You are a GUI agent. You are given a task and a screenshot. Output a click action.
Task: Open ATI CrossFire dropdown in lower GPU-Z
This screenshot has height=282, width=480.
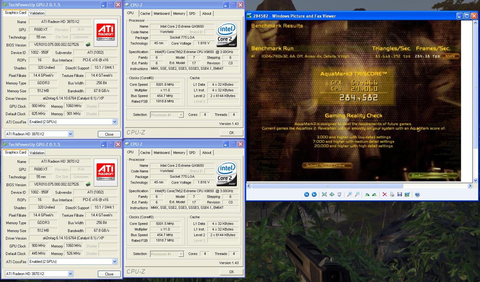pyautogui.click(x=115, y=262)
